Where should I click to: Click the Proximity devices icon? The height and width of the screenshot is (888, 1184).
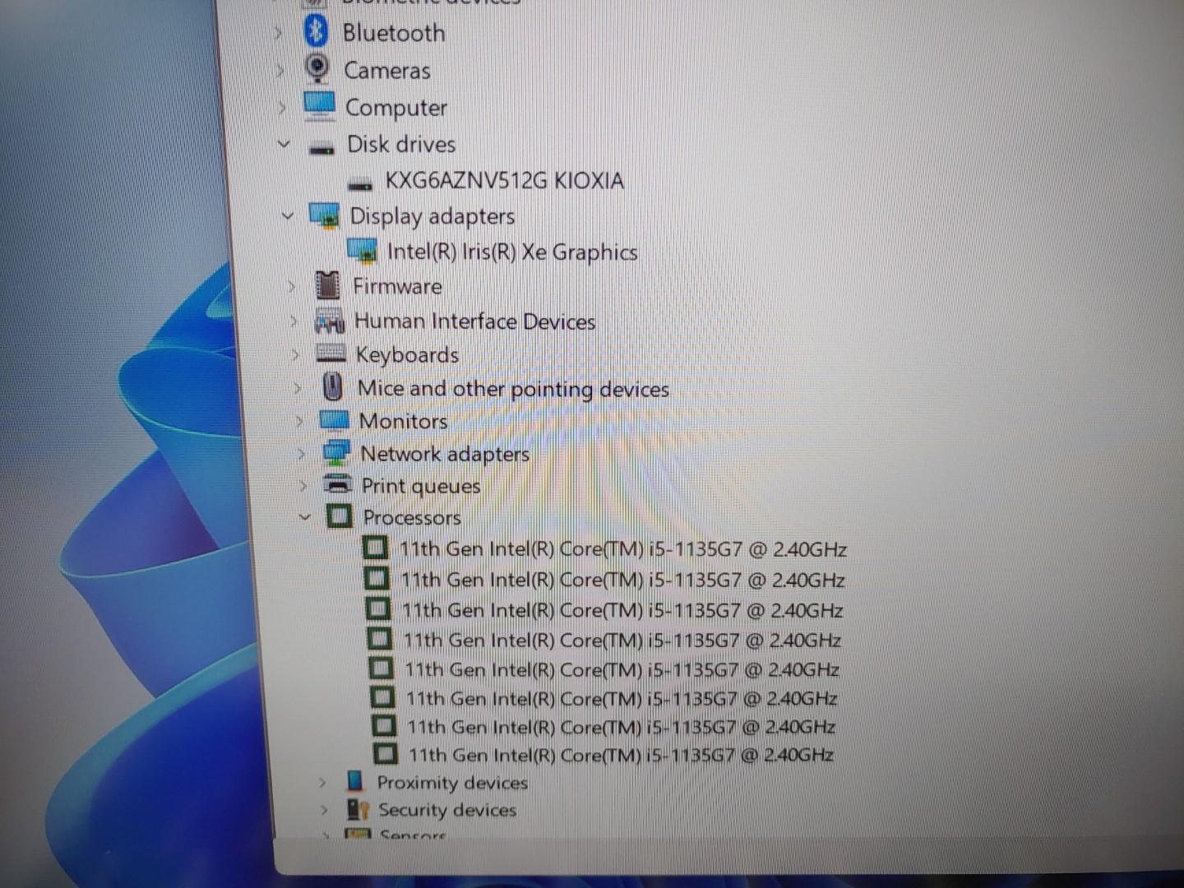[354, 780]
